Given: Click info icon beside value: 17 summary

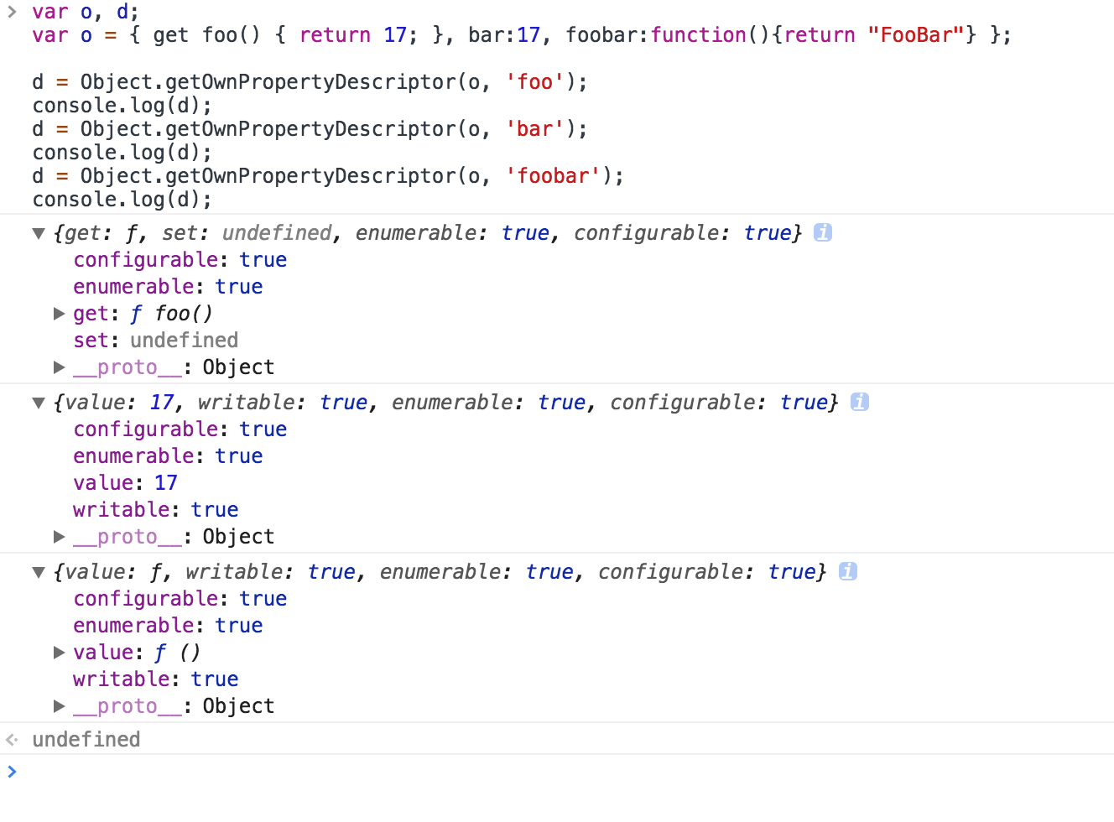Looking at the screenshot, I should tap(860, 403).
